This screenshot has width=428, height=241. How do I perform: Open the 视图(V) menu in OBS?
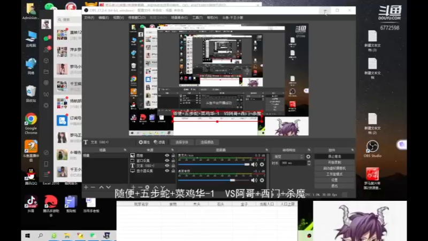[118, 18]
